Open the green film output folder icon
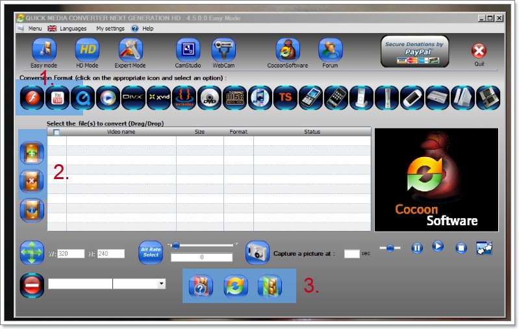The height and width of the screenshot is (329, 519). (270, 286)
